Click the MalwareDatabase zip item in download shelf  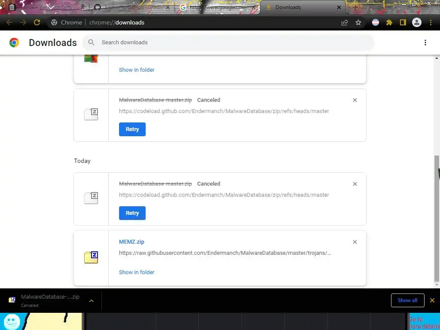51,300
